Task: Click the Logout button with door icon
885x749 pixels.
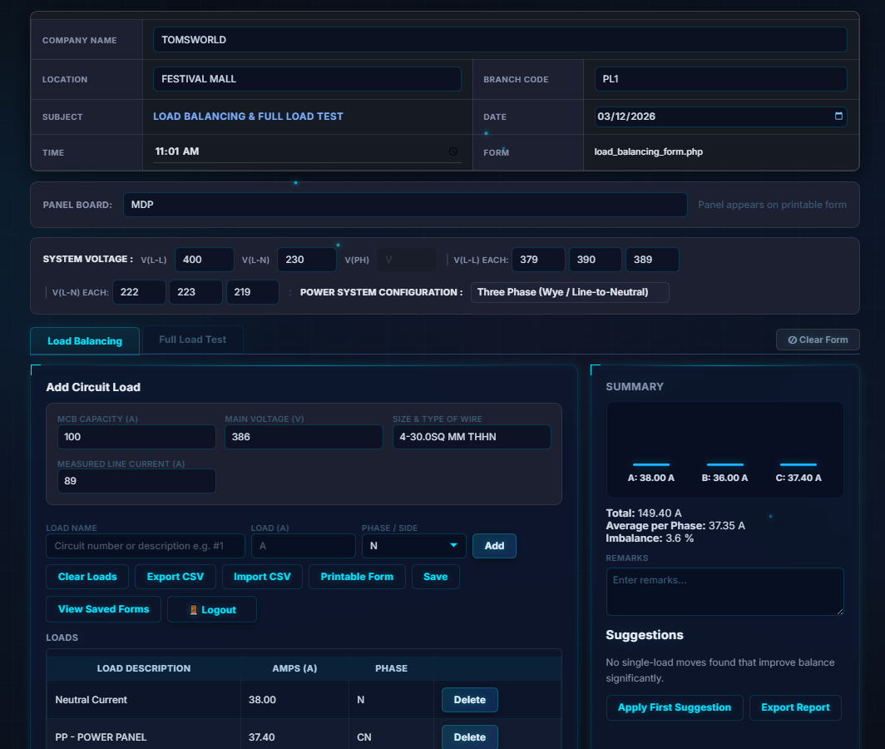Action: [x=212, y=610]
